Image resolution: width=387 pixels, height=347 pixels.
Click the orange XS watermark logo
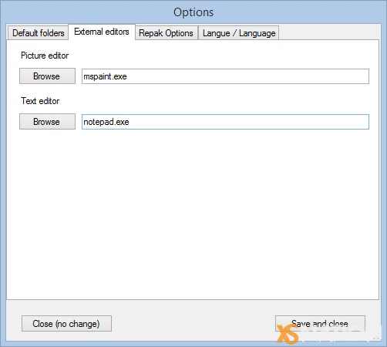coord(288,334)
